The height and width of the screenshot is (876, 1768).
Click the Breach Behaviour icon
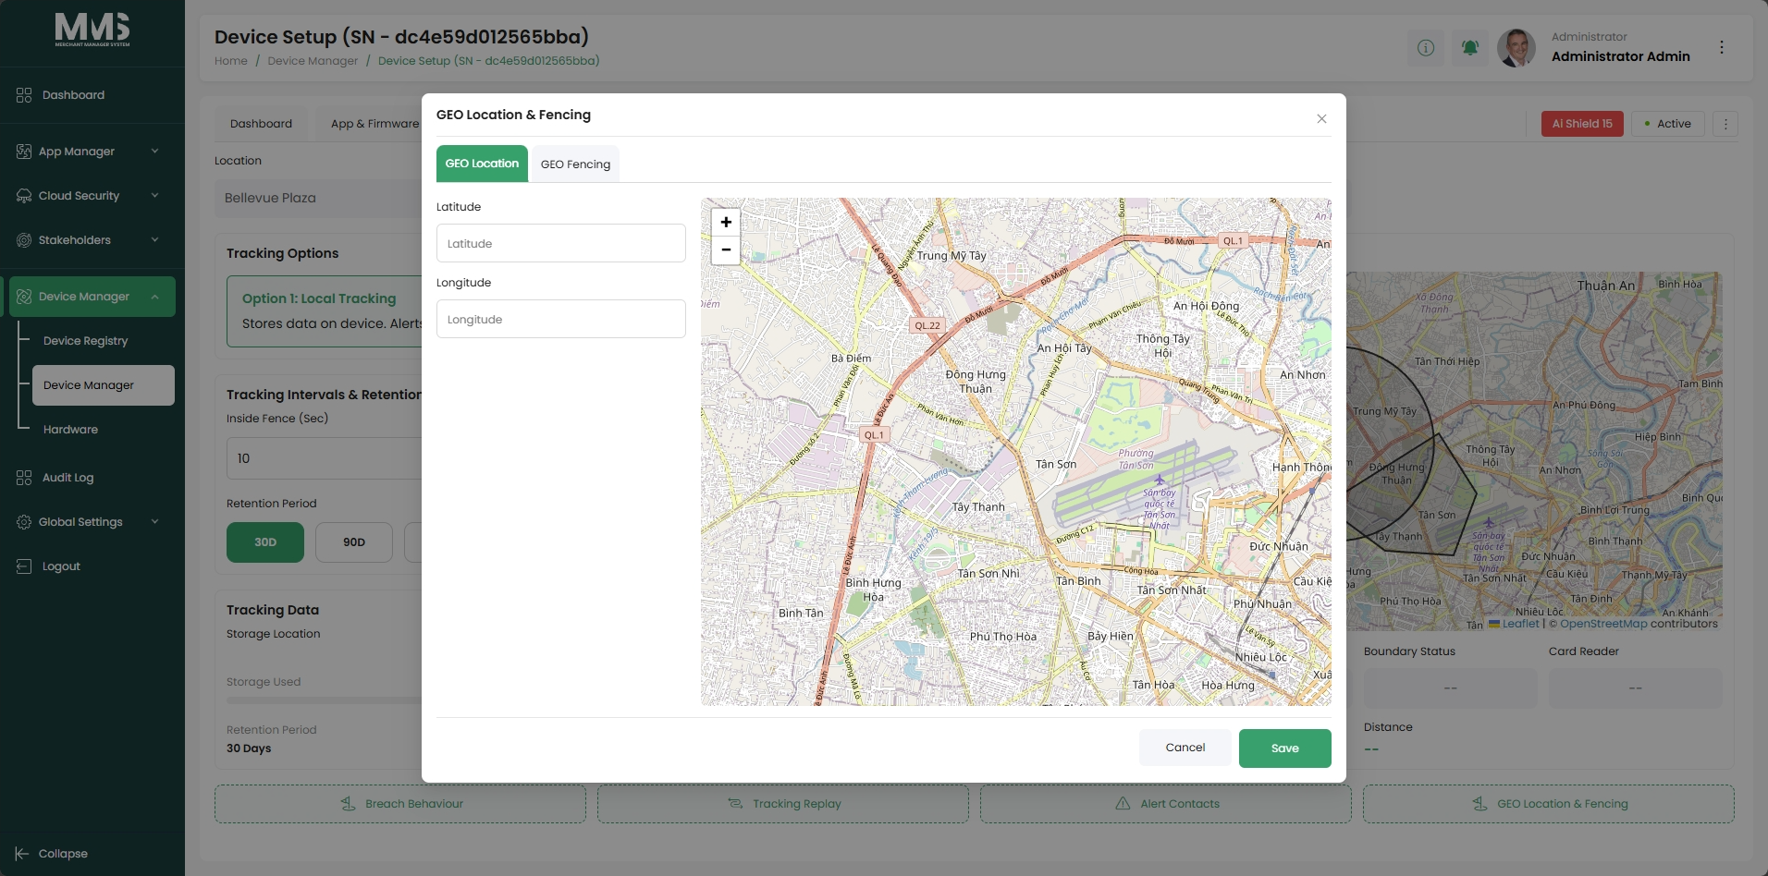point(348,804)
